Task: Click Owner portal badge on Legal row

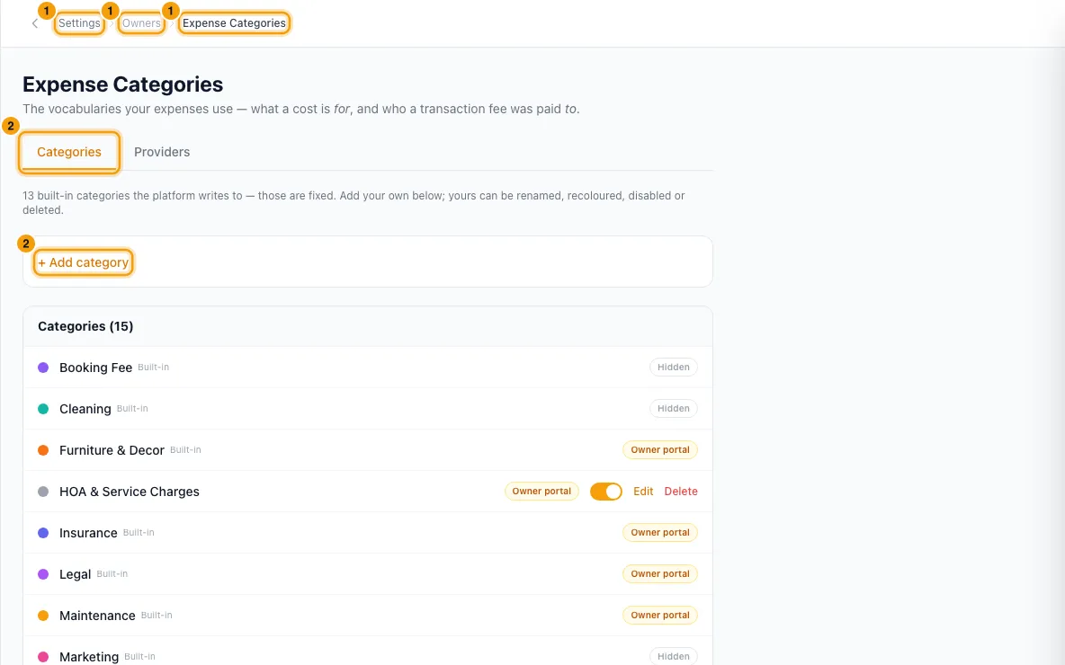Action: coord(659,574)
